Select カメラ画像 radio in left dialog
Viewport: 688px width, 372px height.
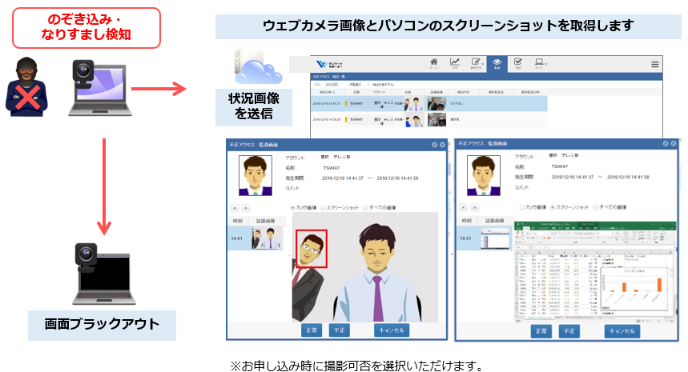click(x=293, y=207)
